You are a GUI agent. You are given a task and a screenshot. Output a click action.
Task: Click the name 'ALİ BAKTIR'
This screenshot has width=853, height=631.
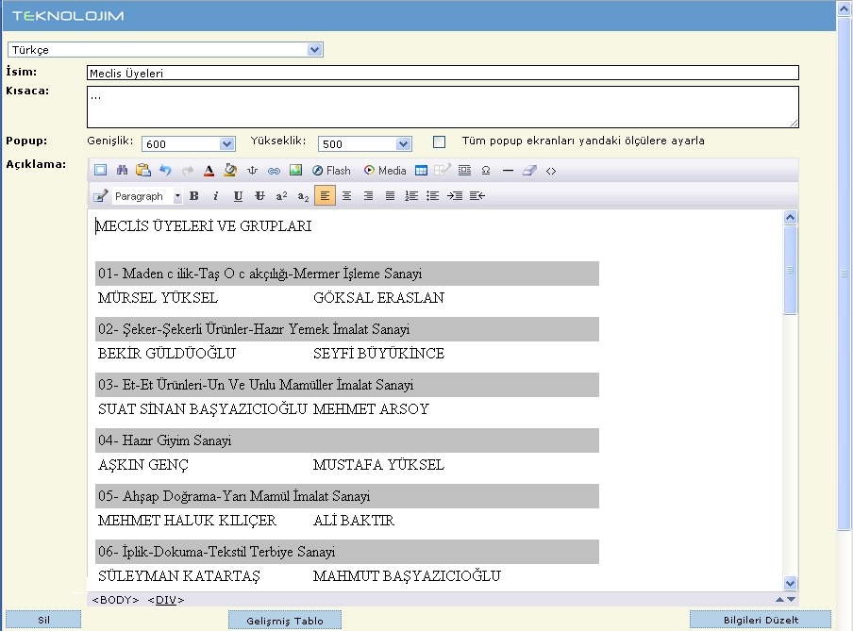354,520
